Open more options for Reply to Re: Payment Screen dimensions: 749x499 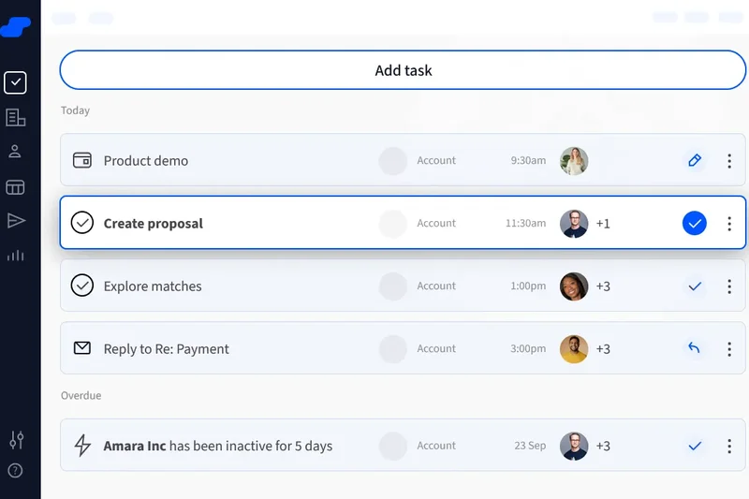(729, 349)
